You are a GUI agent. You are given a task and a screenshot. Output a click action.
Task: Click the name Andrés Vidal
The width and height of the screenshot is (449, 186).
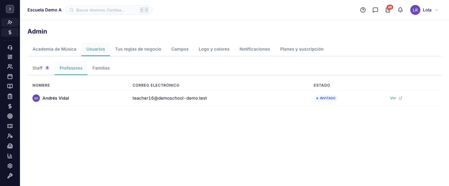(x=55, y=98)
